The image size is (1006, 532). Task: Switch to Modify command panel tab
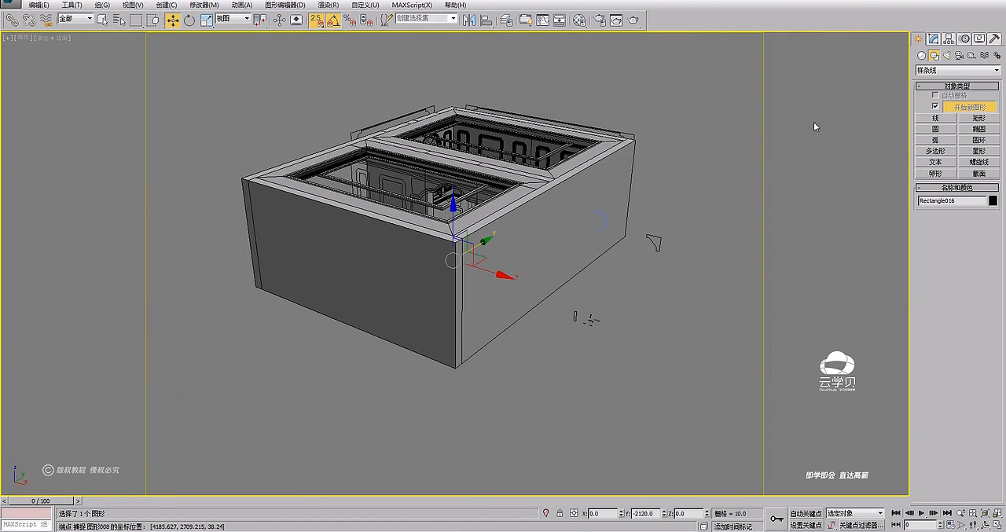pyautogui.click(x=933, y=39)
